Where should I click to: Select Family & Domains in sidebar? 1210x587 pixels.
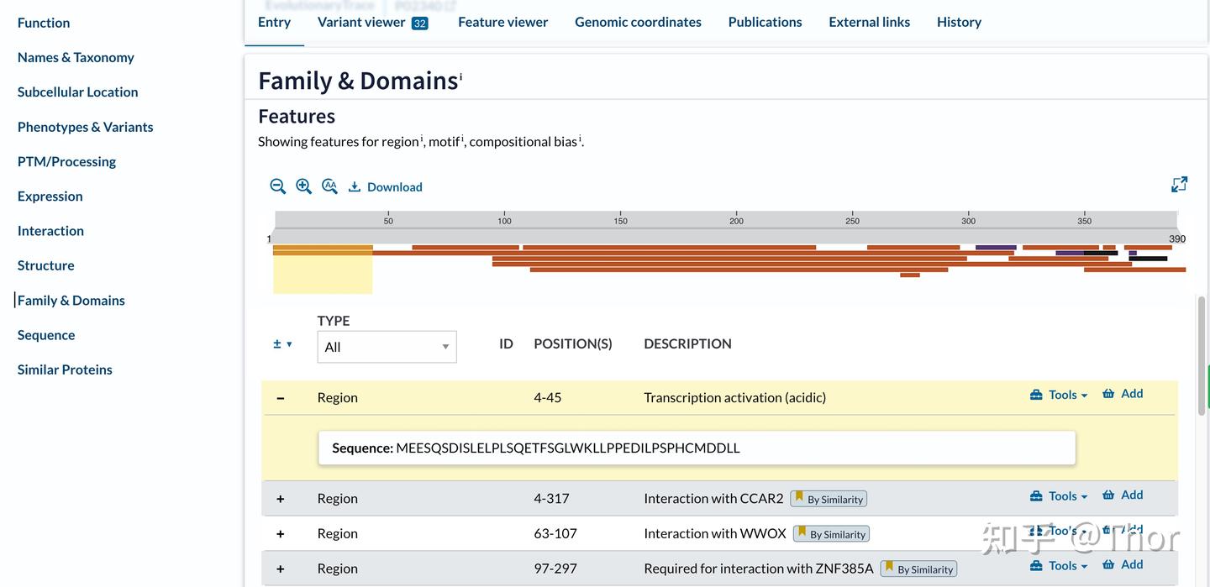[71, 300]
